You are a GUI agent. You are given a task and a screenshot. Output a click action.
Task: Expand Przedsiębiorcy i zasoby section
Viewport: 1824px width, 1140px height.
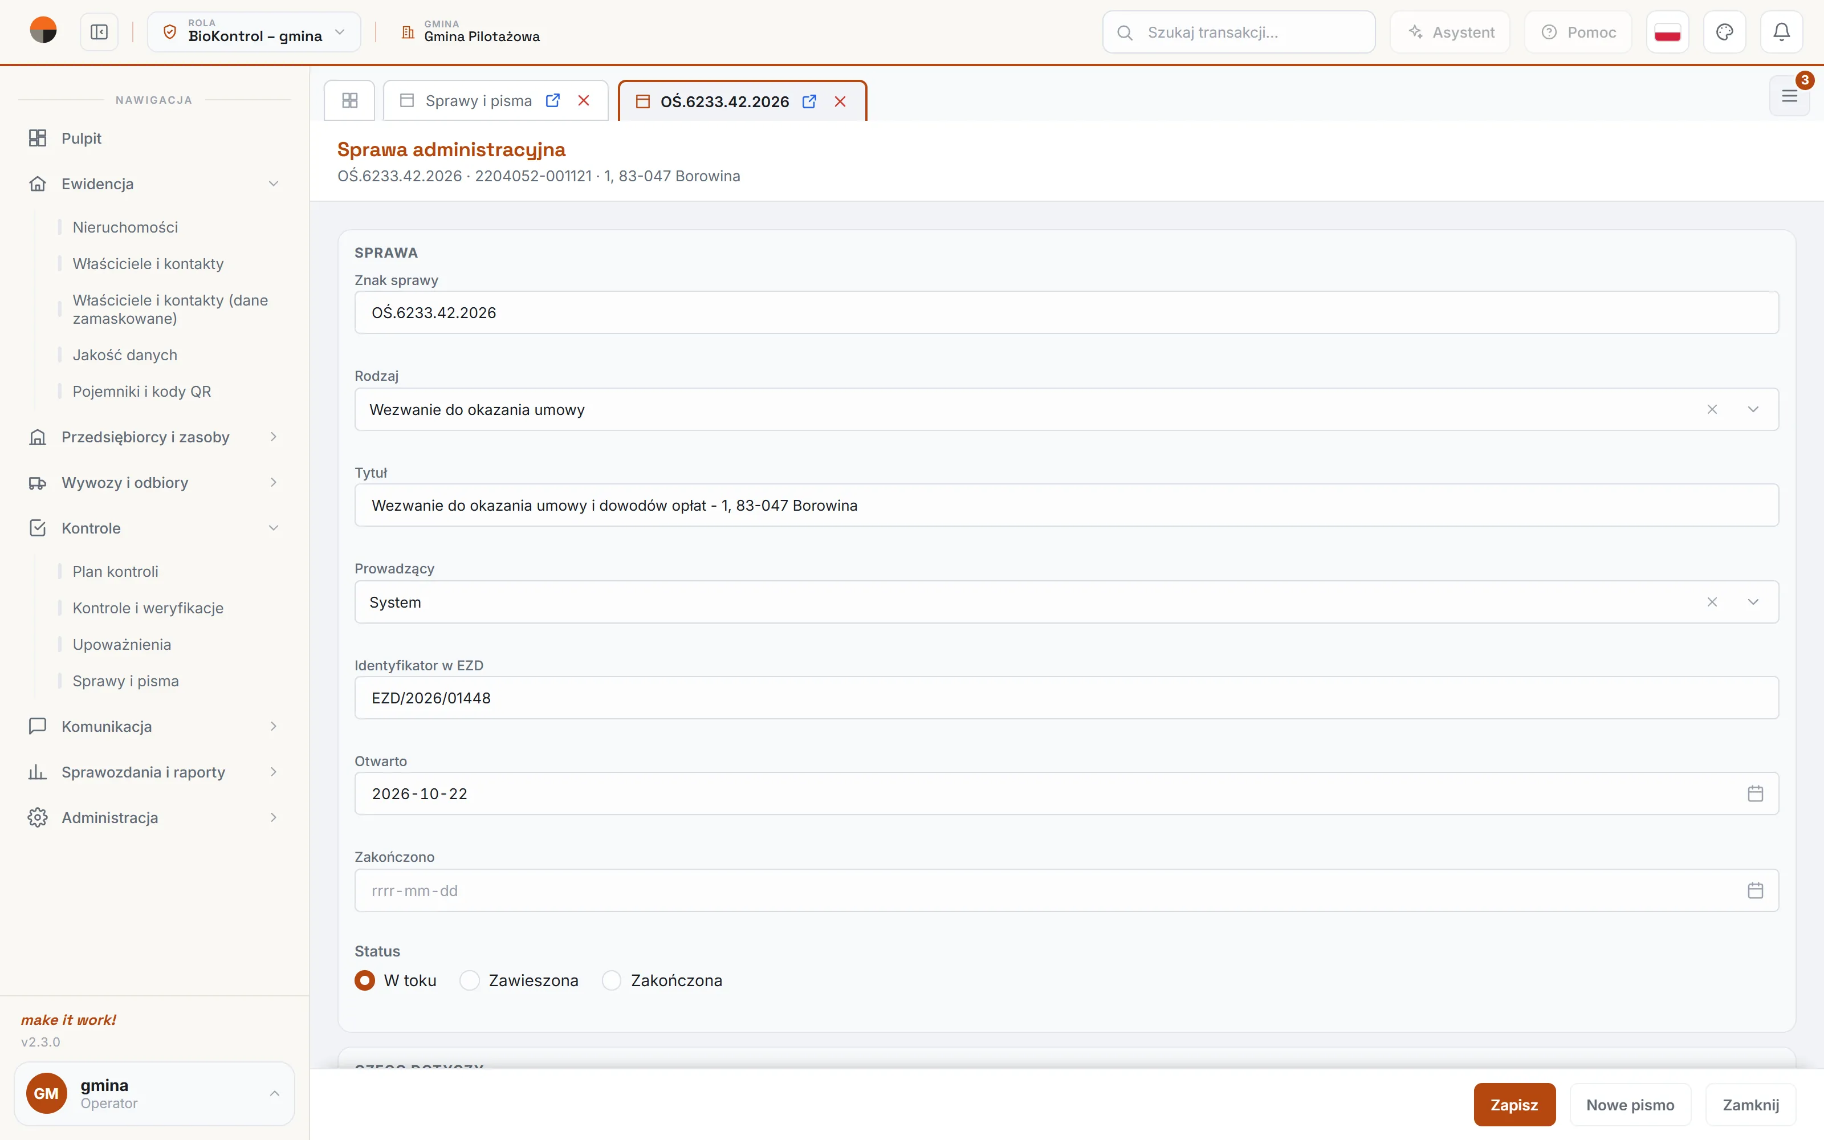click(x=154, y=437)
